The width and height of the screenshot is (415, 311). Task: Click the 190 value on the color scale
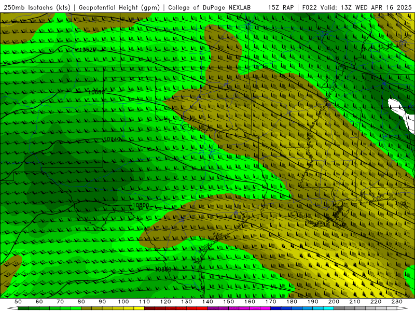(313, 302)
